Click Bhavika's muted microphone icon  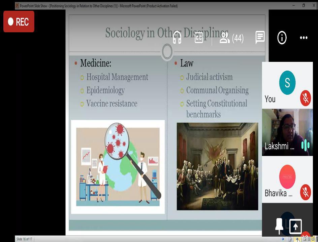point(306,192)
